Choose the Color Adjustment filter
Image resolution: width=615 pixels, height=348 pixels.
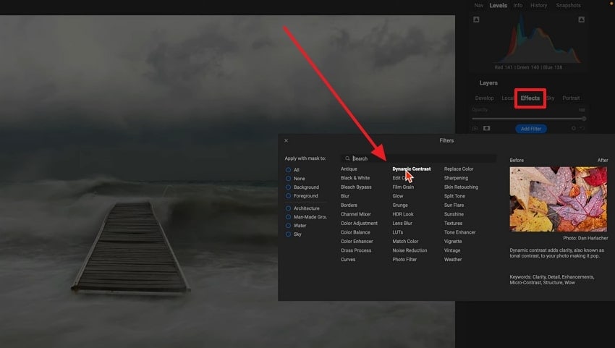tap(359, 224)
